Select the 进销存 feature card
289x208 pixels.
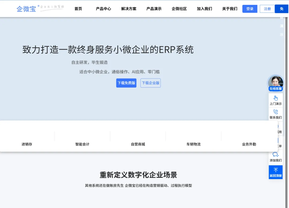27,144
